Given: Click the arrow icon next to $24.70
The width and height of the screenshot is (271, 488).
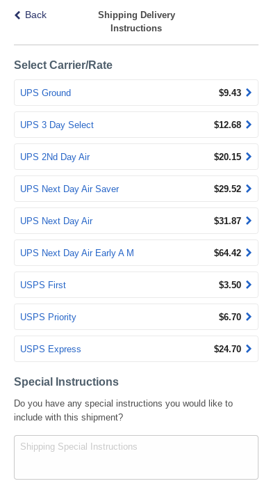Looking at the screenshot, I should (x=249, y=349).
